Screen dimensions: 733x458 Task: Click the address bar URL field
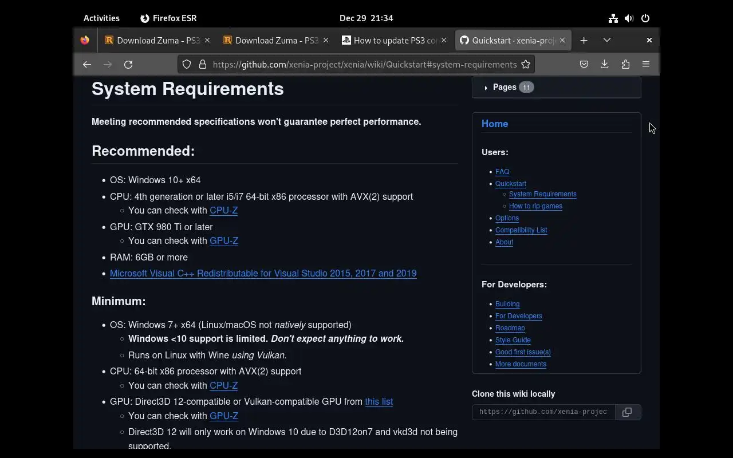pyautogui.click(x=364, y=65)
